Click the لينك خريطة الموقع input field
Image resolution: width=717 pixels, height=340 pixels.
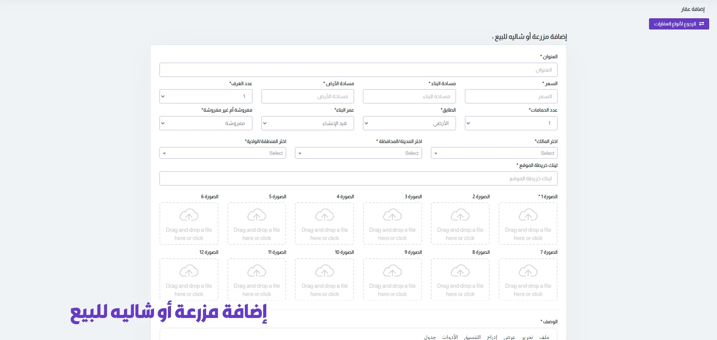pyautogui.click(x=358, y=178)
